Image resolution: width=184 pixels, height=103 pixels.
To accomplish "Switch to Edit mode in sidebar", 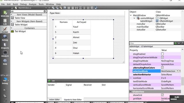I will click(5, 22).
